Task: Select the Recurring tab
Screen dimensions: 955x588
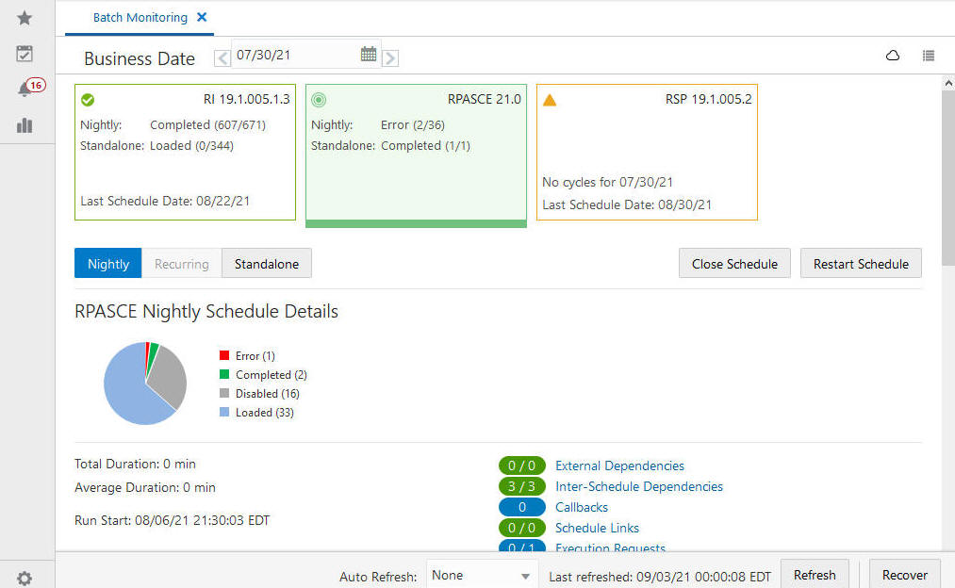Action: pos(182,264)
